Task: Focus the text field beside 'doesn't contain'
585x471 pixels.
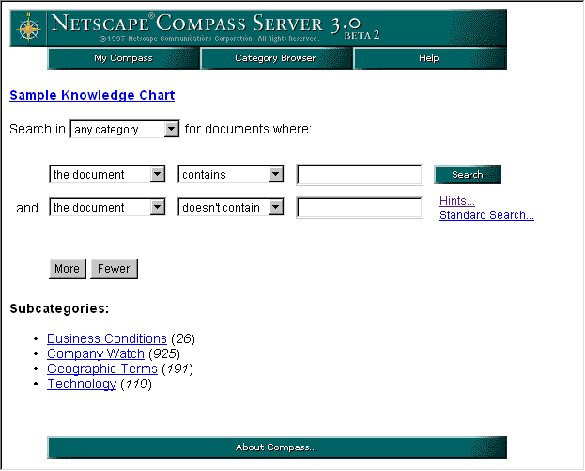Action: point(360,208)
